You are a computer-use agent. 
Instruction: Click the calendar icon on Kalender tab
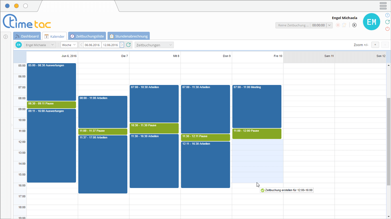click(46, 37)
